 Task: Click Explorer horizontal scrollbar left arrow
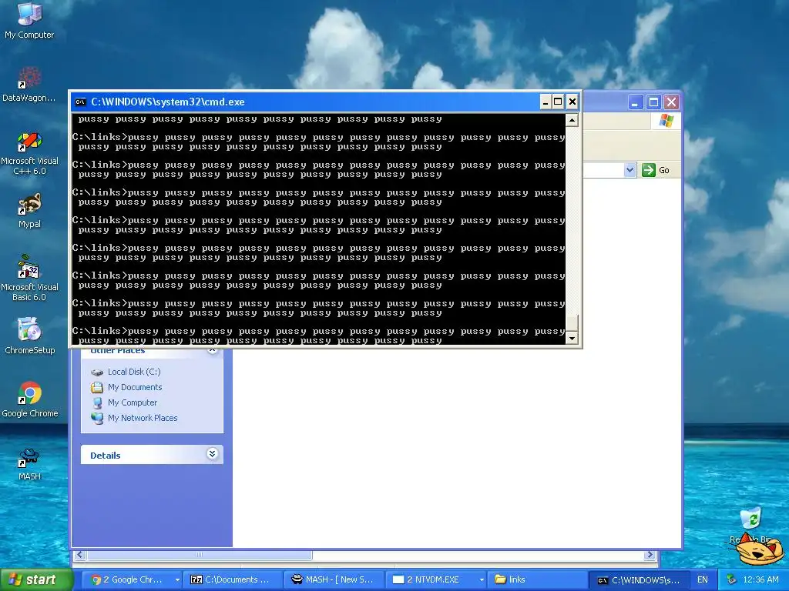pyautogui.click(x=79, y=555)
